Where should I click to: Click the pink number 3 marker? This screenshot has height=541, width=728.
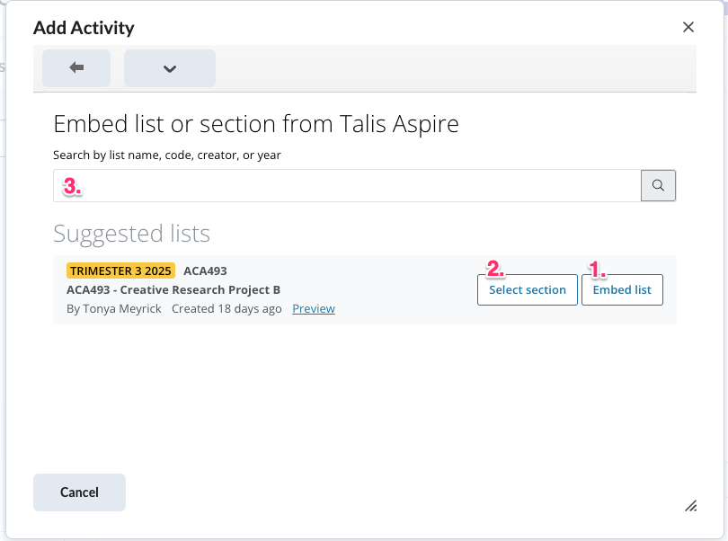pos(72,188)
